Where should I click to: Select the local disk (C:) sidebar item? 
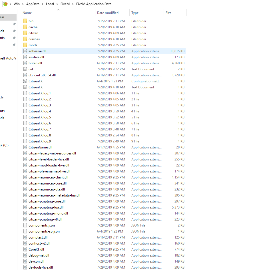(x=4, y=145)
